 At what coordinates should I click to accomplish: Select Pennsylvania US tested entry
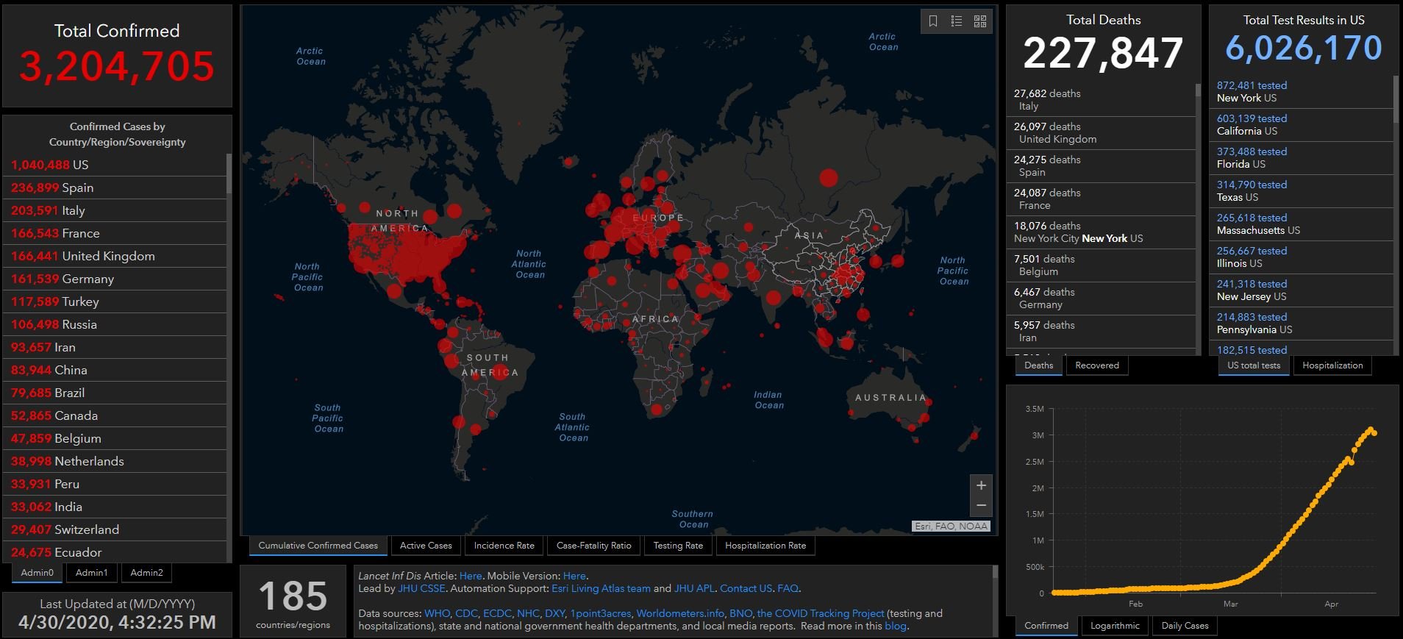coord(1302,323)
